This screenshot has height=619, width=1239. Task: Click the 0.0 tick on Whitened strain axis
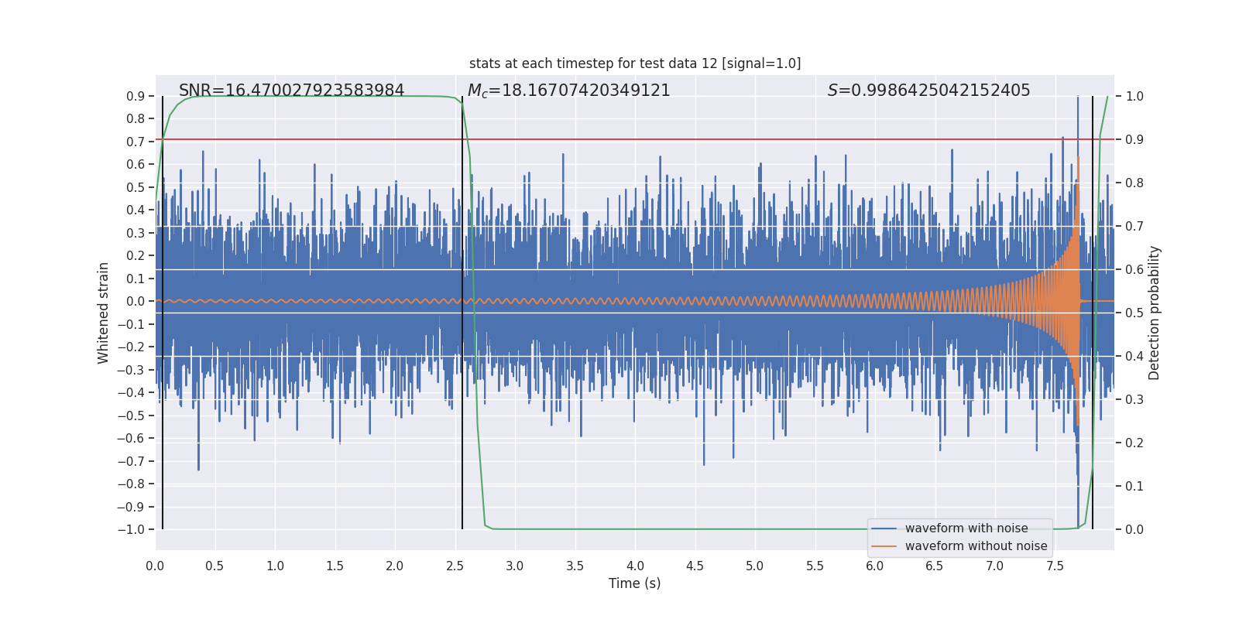136,301
